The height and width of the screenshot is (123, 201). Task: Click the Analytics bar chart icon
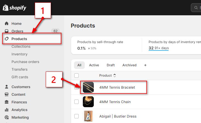pyautogui.click(x=7, y=110)
